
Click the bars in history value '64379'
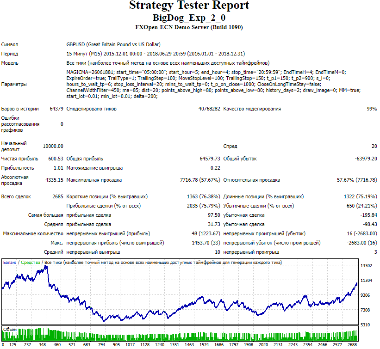click(x=56, y=109)
